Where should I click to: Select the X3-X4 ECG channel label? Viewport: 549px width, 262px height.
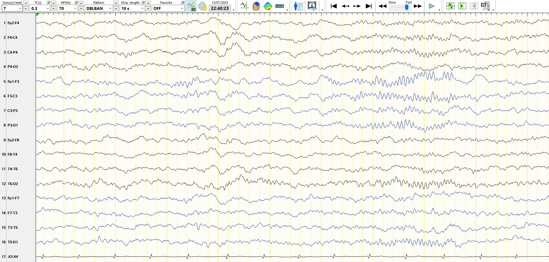point(13,256)
